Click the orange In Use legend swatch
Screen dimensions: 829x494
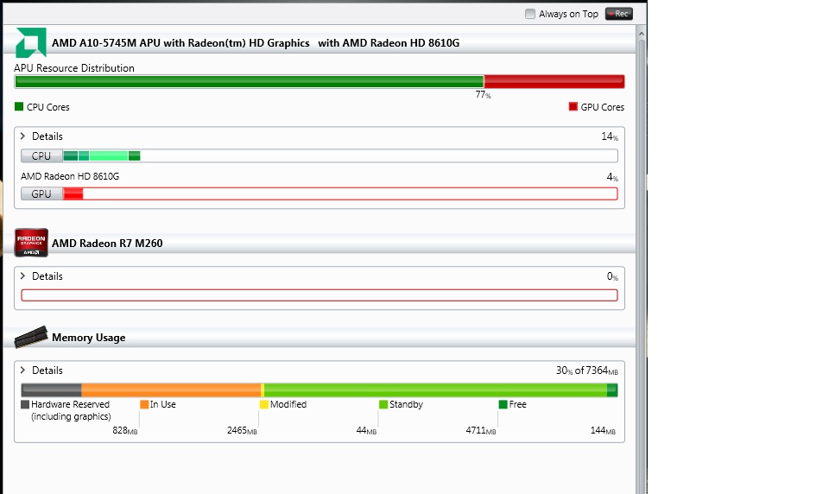tap(144, 404)
